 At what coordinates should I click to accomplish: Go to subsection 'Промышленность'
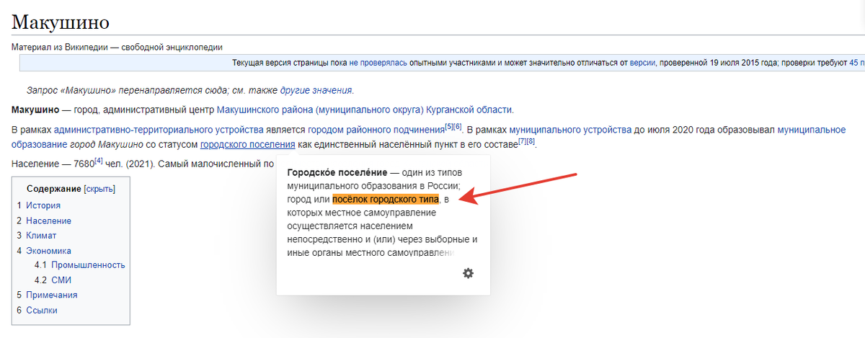(88, 265)
